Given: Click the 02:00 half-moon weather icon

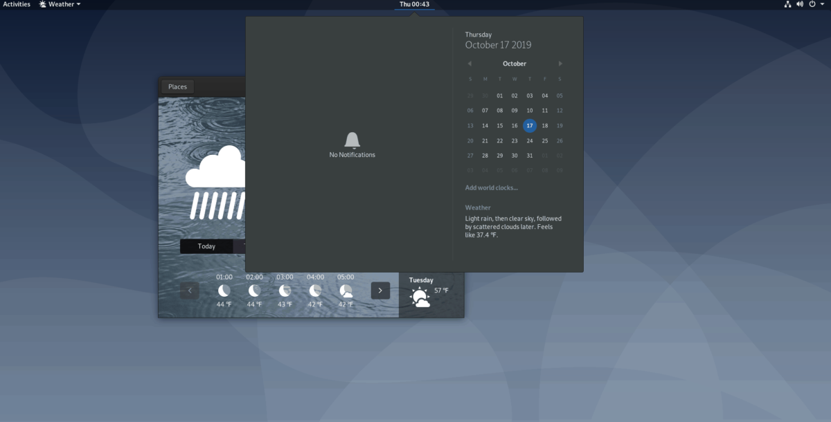Looking at the screenshot, I should pos(253,291).
